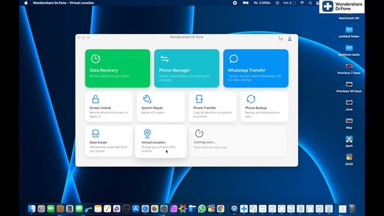Open Photos from the Dock
The height and width of the screenshot is (216, 384).
tap(155, 209)
